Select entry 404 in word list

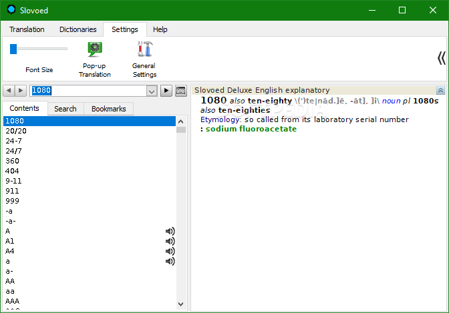click(x=90, y=171)
